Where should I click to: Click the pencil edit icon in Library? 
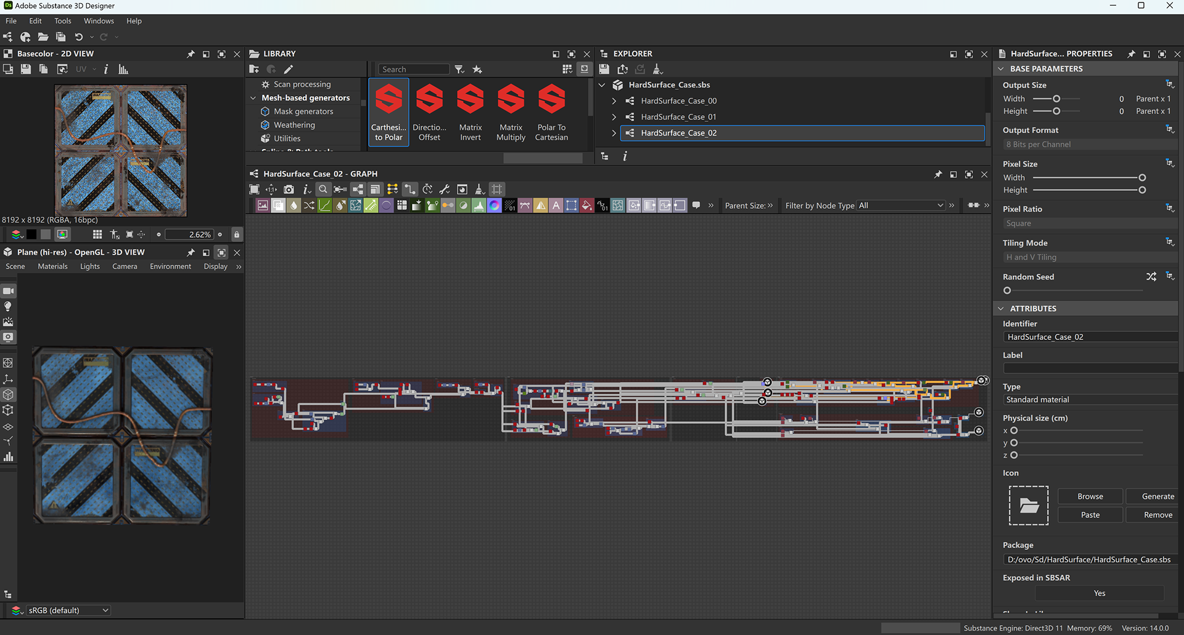click(289, 69)
